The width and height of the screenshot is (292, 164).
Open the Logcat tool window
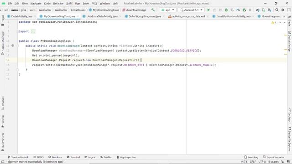point(90,157)
